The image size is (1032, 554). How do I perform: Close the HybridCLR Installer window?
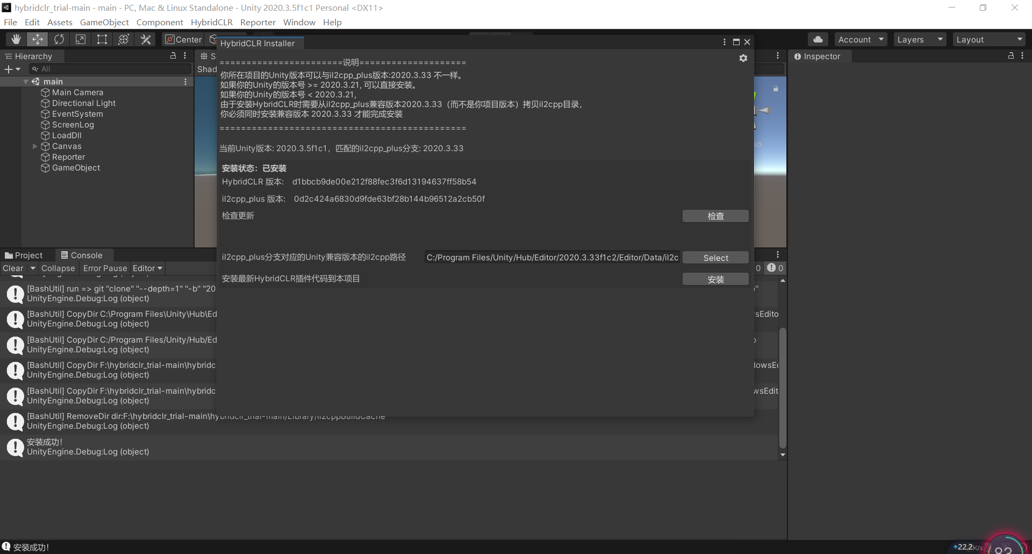pos(747,42)
